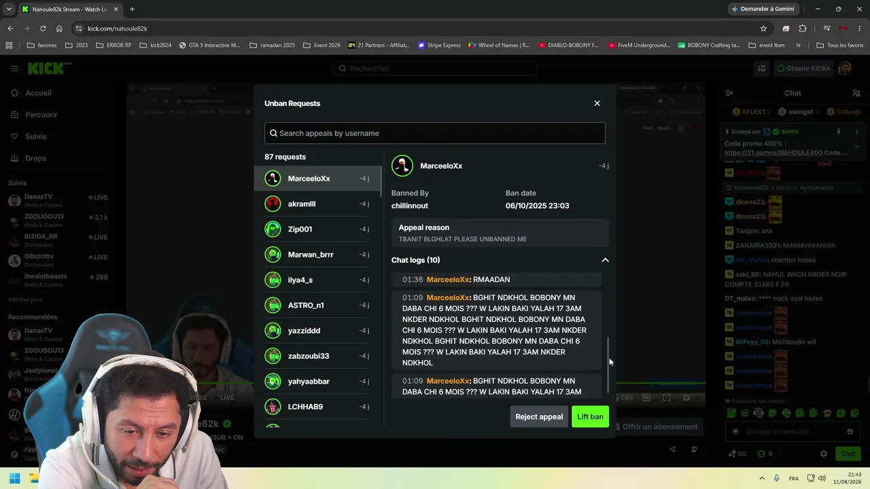Select akramlll unban request
870x489 pixels.
pos(317,204)
